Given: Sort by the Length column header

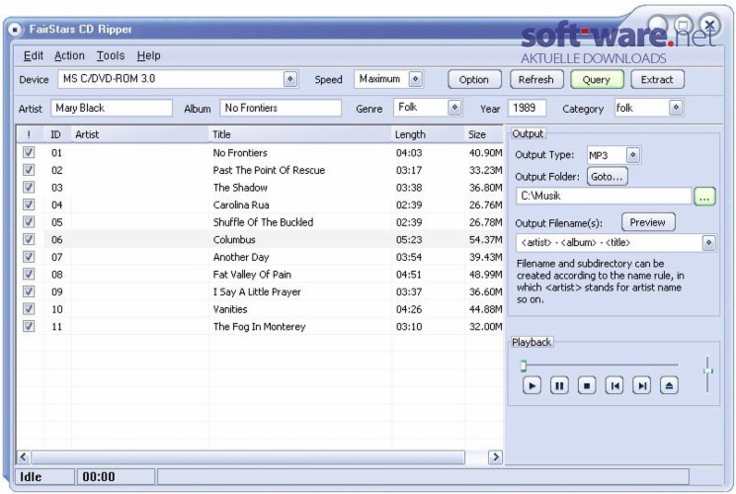Looking at the screenshot, I should click(428, 134).
